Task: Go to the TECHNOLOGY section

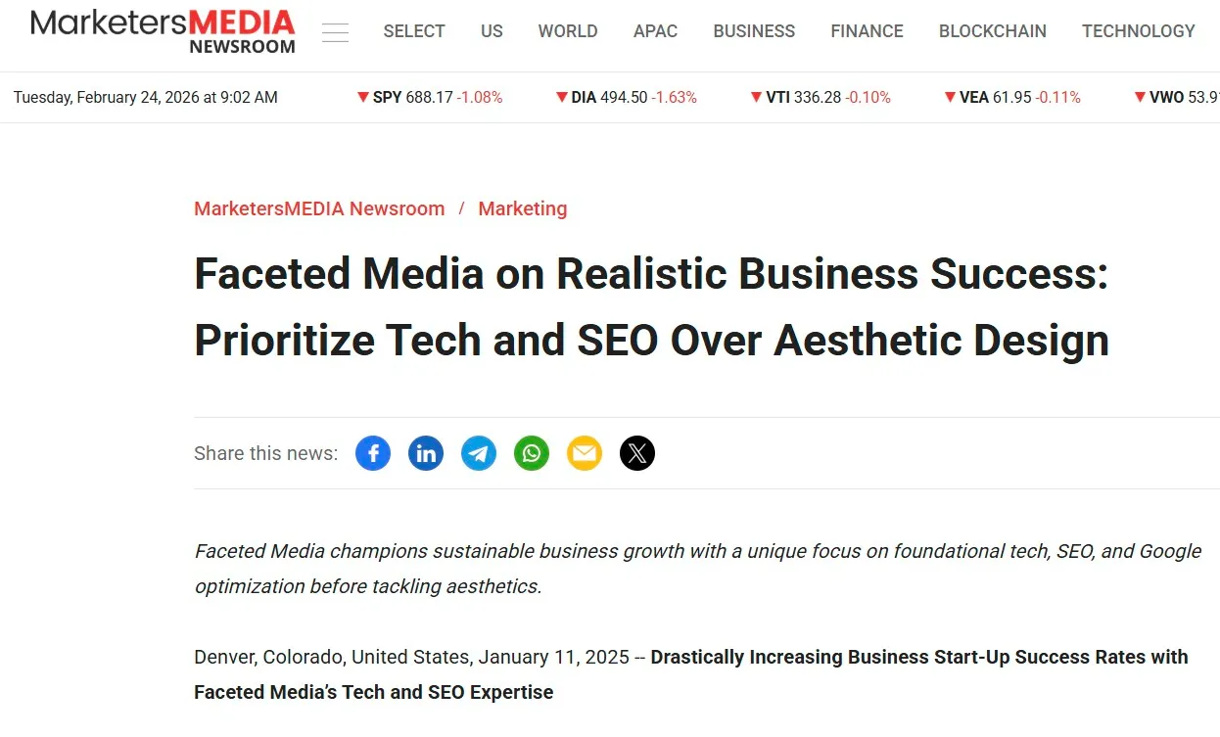Action: point(1138,31)
